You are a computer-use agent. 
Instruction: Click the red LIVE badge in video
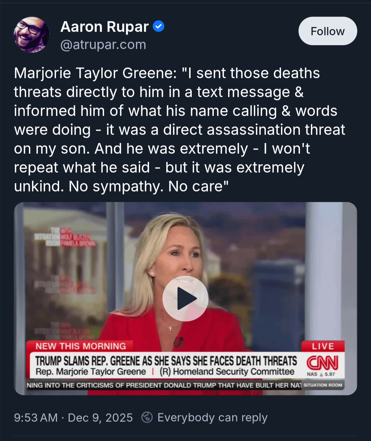click(x=323, y=346)
